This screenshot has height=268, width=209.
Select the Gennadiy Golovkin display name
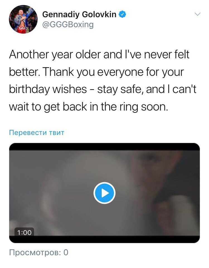pos(79,14)
